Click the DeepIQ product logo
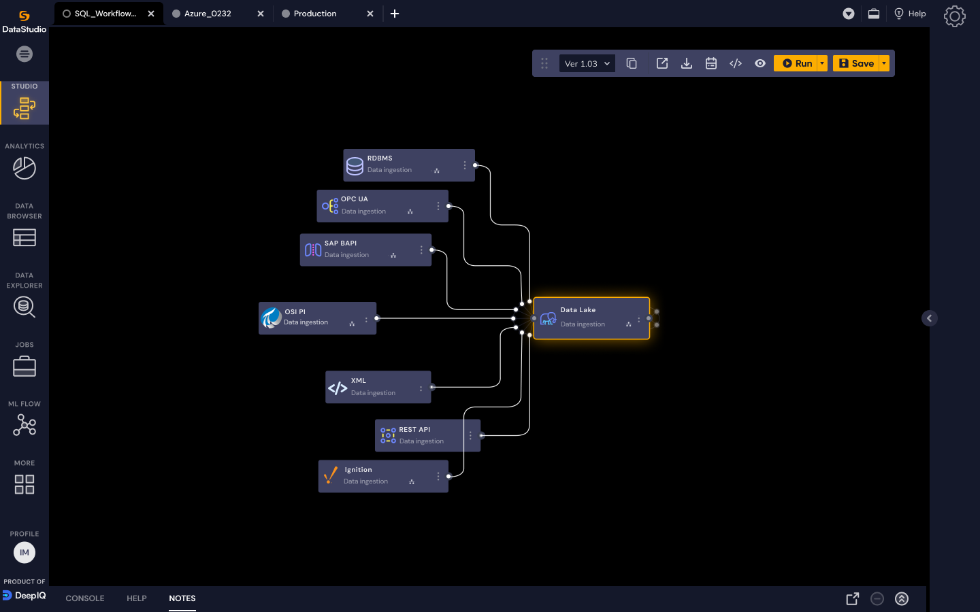Viewport: 980px width, 612px height. 24,596
